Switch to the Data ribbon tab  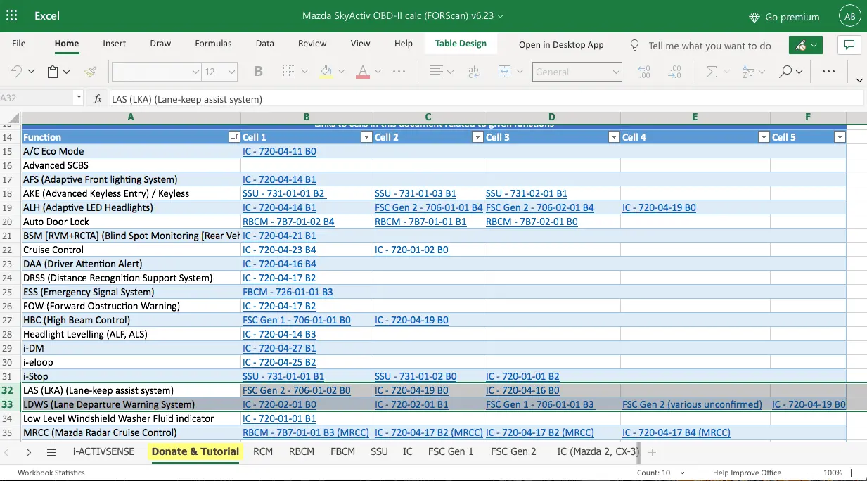click(265, 44)
